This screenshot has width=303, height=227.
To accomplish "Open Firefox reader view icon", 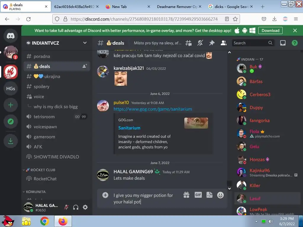I will pos(227,19).
